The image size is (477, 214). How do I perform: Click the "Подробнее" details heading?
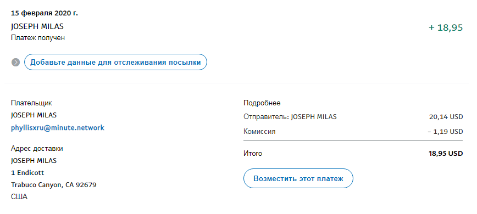coord(262,103)
